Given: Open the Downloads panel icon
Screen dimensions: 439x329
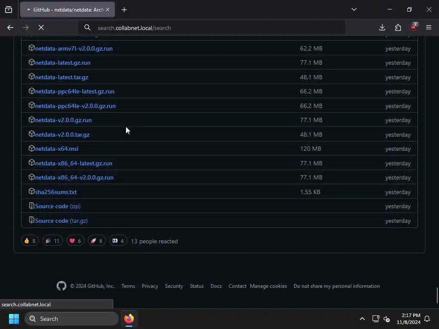Looking at the screenshot, I should 382,27.
